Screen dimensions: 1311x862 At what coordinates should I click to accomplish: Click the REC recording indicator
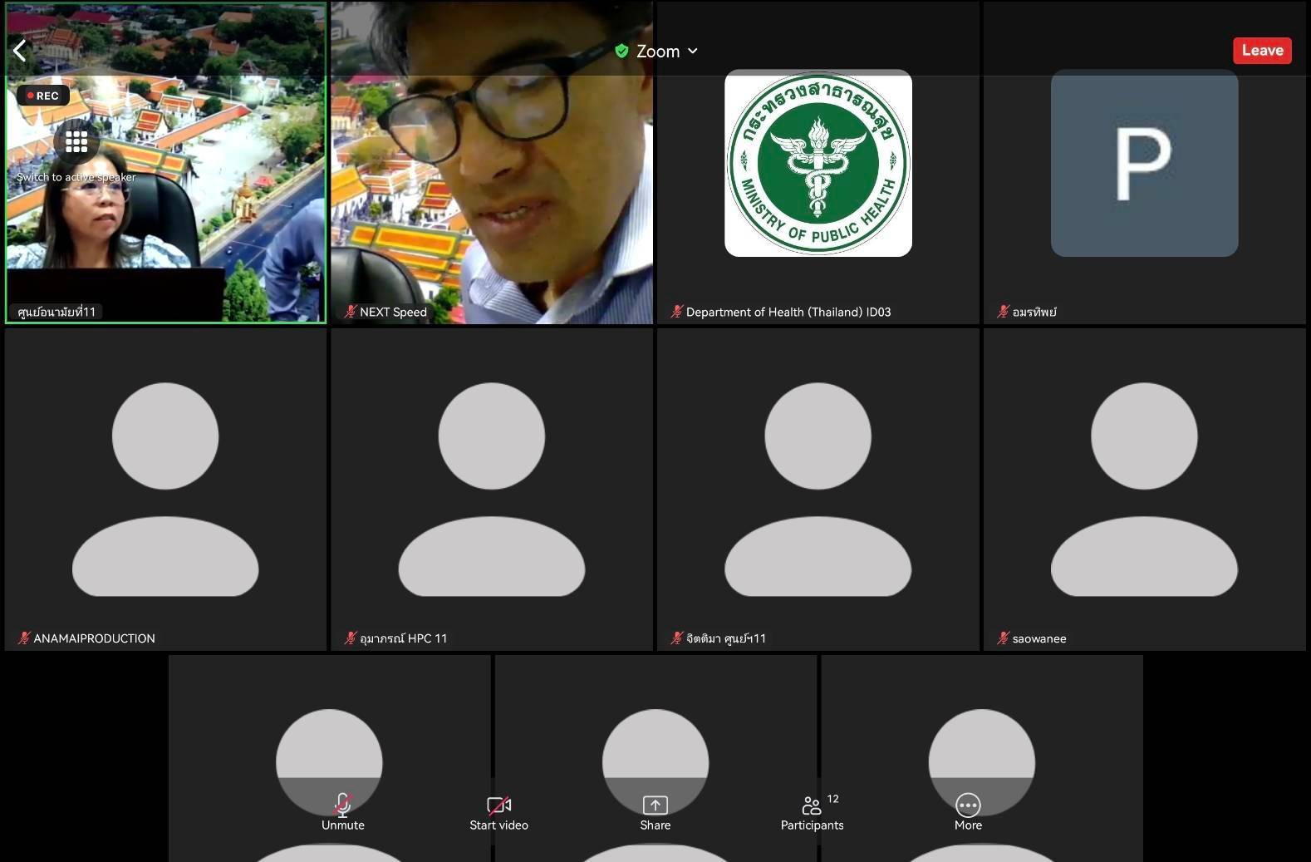43,96
